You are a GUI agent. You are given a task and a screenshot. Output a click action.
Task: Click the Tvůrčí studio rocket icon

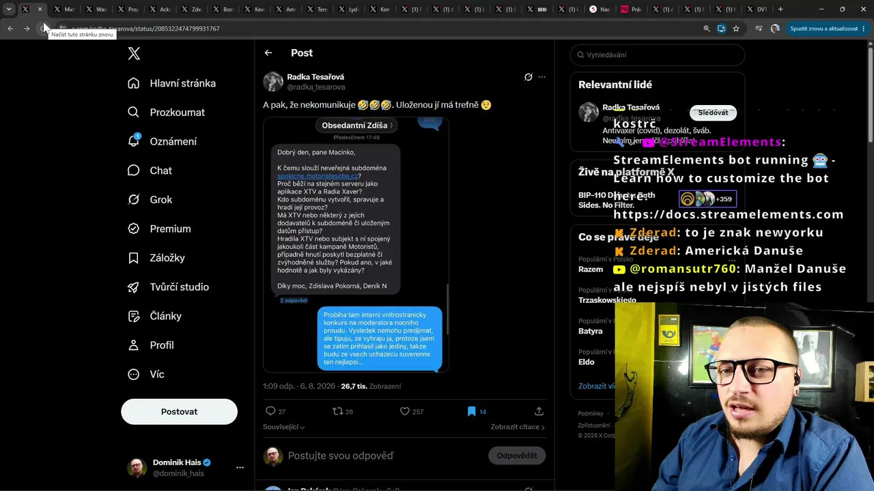point(134,287)
